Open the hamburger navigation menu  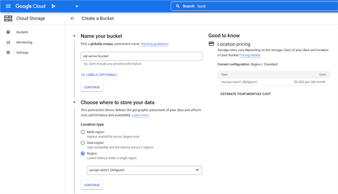[x=8, y=6]
